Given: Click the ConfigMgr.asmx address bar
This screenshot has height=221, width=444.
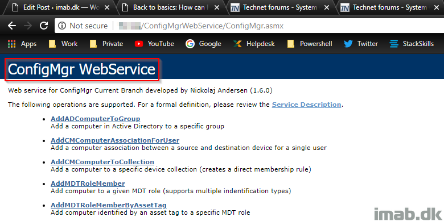Looking at the screenshot, I should (x=249, y=26).
